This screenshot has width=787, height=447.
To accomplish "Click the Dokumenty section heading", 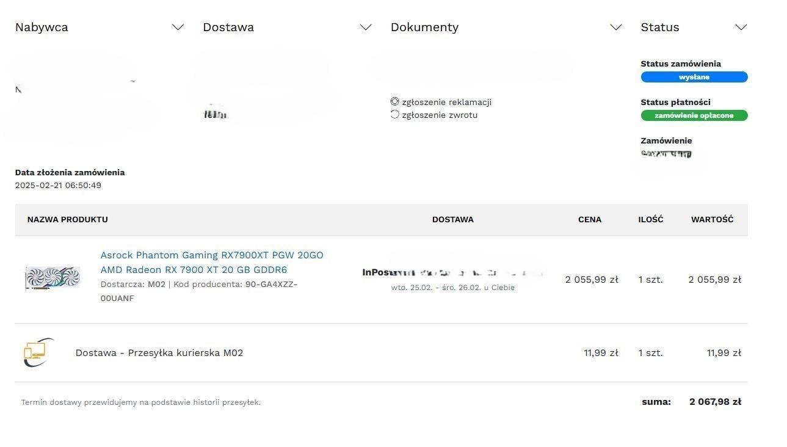I will (x=424, y=27).
